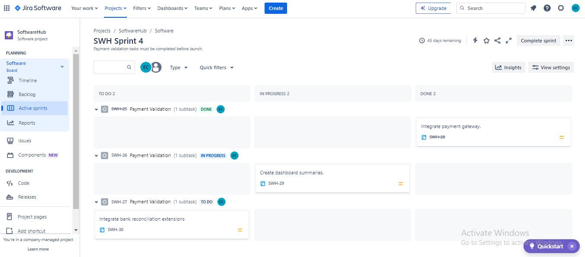Click the subtask icon on SWH-28 card

(424, 137)
